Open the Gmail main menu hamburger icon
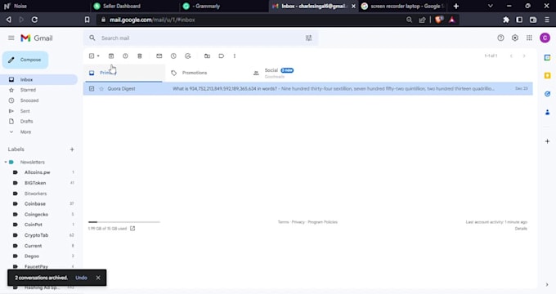The image size is (556, 294). point(11,38)
